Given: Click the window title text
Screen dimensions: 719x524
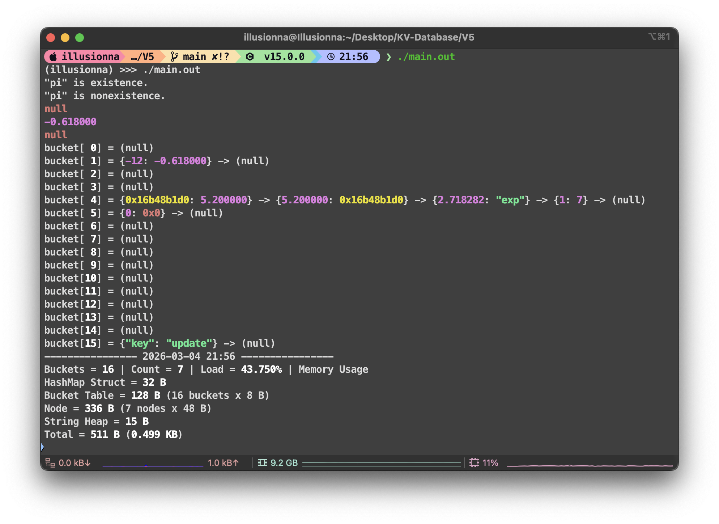Looking at the screenshot, I should click(359, 37).
